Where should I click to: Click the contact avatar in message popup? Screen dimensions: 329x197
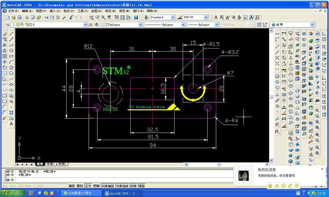point(243,175)
